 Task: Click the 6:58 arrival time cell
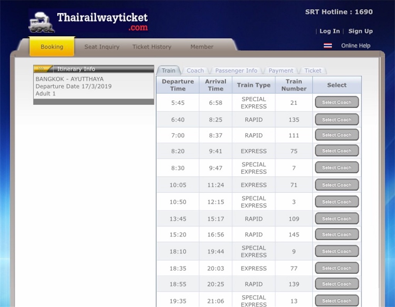(216, 103)
